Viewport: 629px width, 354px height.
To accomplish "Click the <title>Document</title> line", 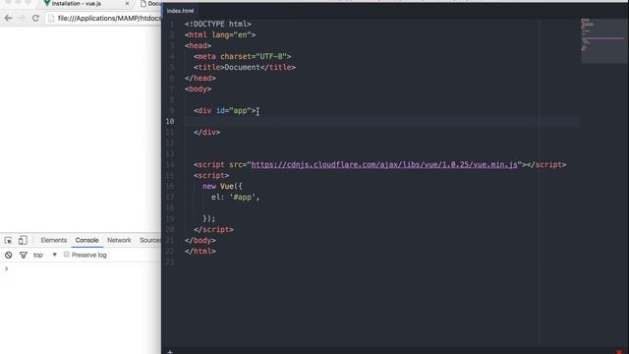I will pyautogui.click(x=245, y=67).
